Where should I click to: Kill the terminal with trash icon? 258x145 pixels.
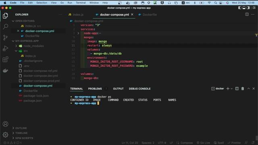(x=243, y=89)
